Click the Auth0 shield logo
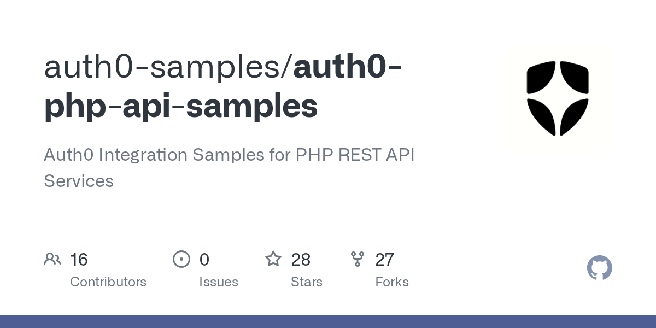Screen dimensions: 656x328 (557, 98)
